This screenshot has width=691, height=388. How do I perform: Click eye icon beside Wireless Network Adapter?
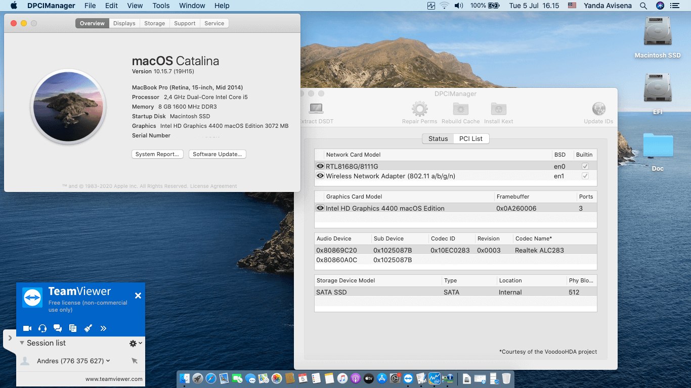click(320, 176)
